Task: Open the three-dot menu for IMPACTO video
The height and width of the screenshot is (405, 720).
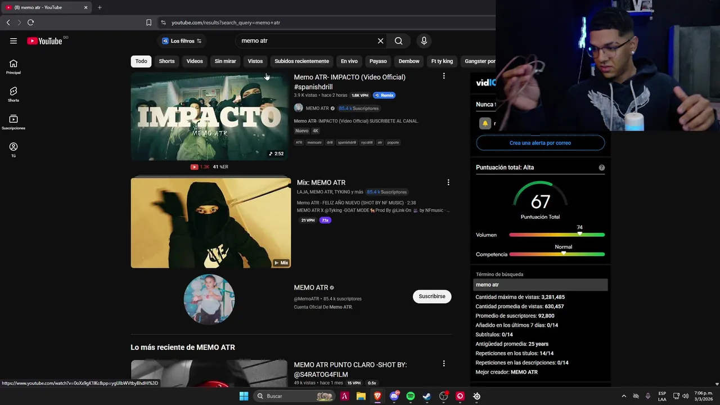Action: click(443, 76)
